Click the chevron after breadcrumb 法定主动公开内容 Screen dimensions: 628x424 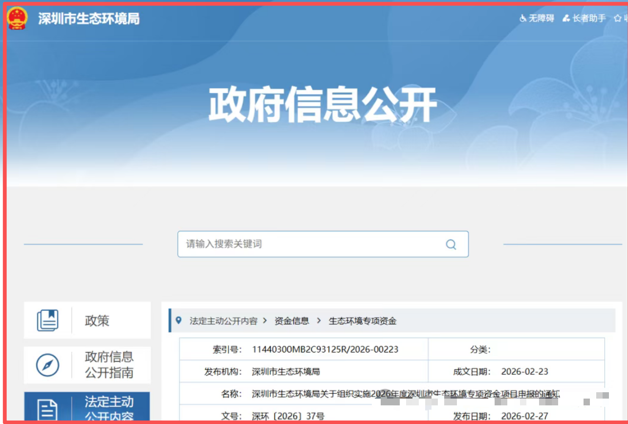pos(265,321)
